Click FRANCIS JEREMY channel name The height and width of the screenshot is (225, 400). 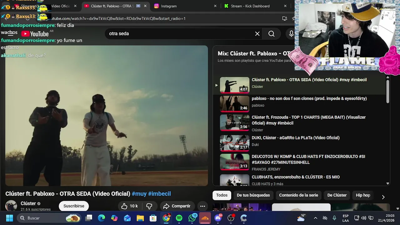click(266, 169)
